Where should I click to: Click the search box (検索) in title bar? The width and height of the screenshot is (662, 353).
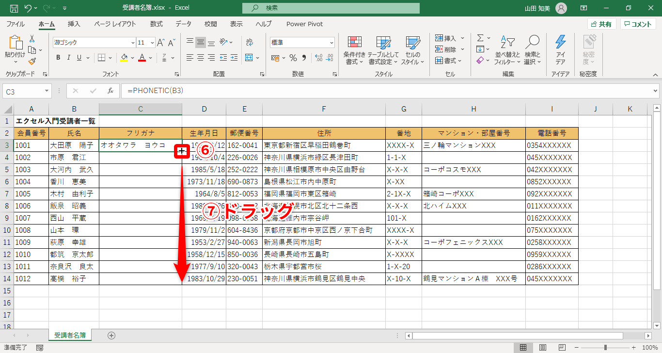tap(331, 8)
